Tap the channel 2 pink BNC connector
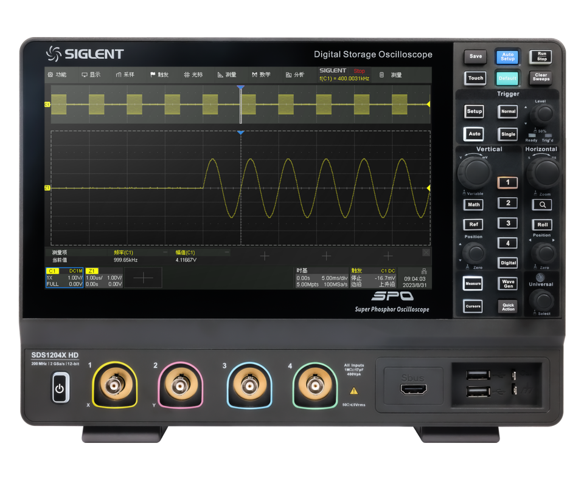584x480 pixels. (180, 385)
